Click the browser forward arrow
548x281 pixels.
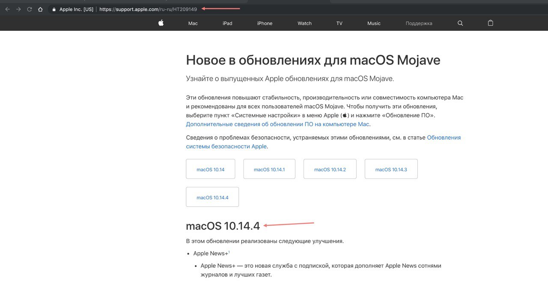tap(18, 9)
